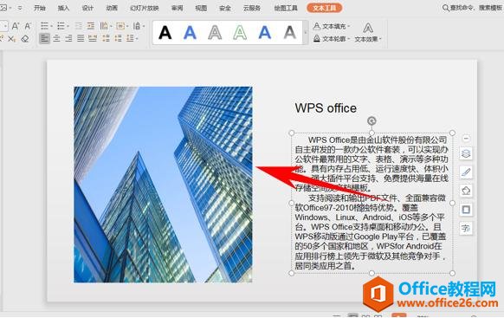Viewport: 504px width, 318px height.
Task: Open the shape style brush icon
Action: pos(466,172)
